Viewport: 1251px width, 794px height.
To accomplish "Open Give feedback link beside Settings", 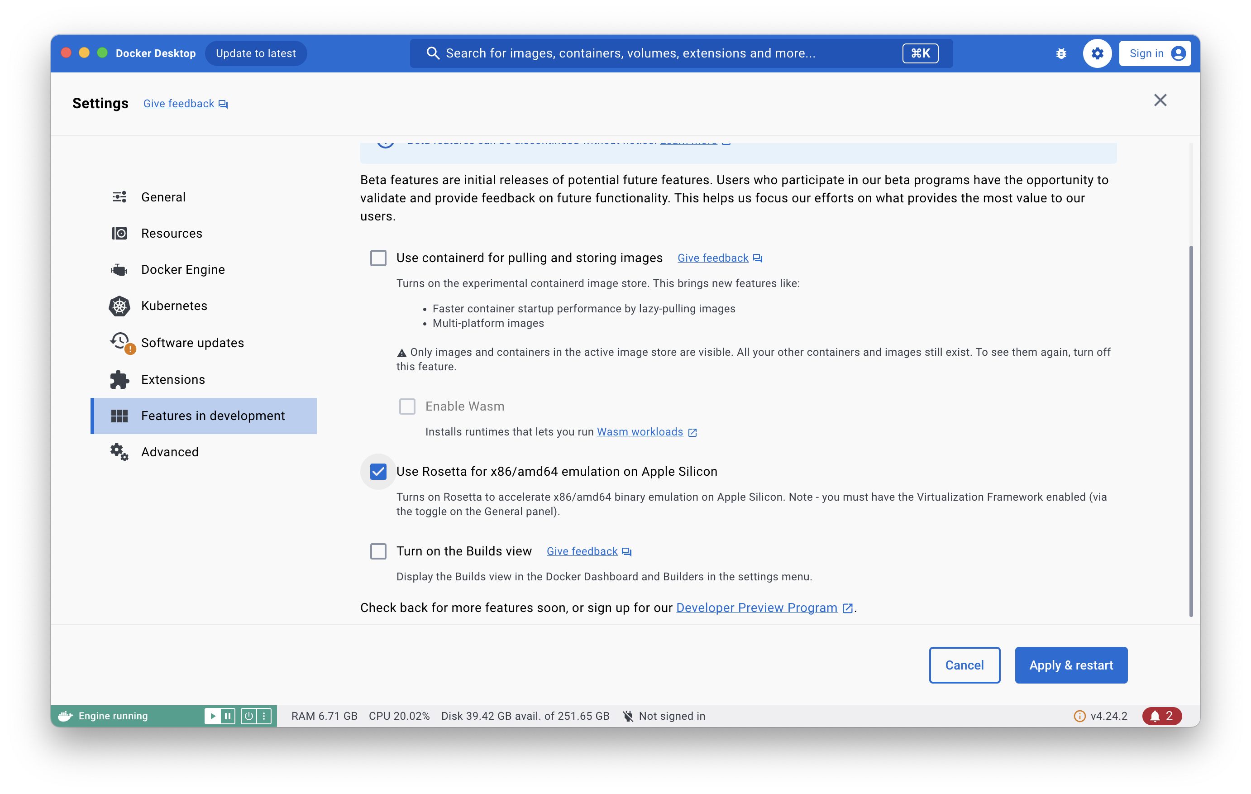I will tap(179, 104).
